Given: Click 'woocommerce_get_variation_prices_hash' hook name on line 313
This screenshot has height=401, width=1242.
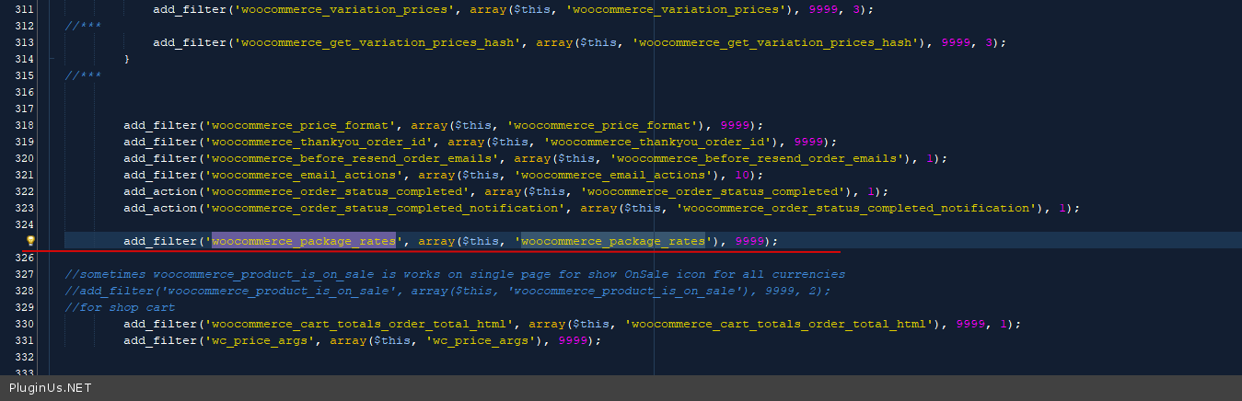Looking at the screenshot, I should click(377, 42).
